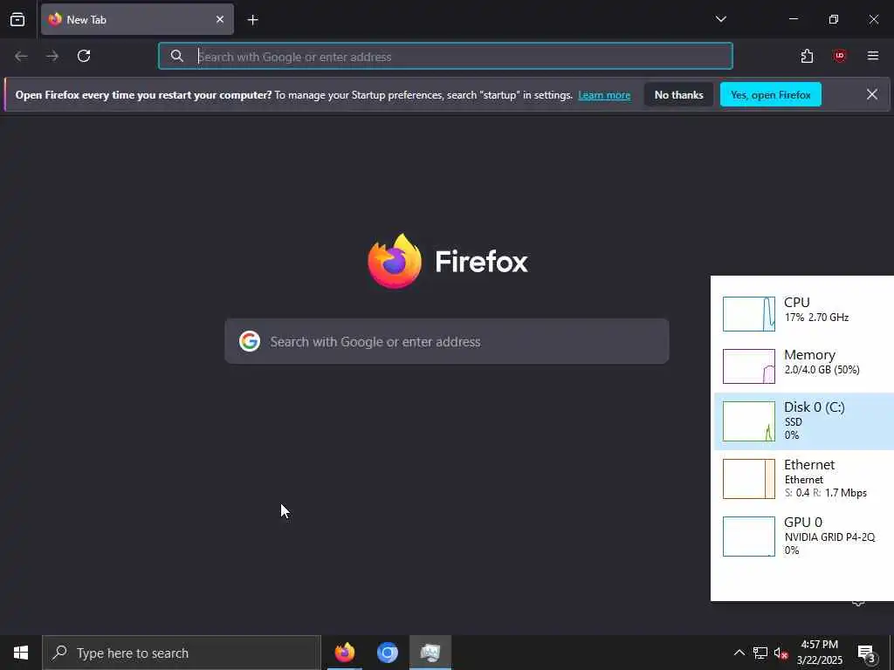Open Firefox View icon left of the tabs

pos(17,19)
